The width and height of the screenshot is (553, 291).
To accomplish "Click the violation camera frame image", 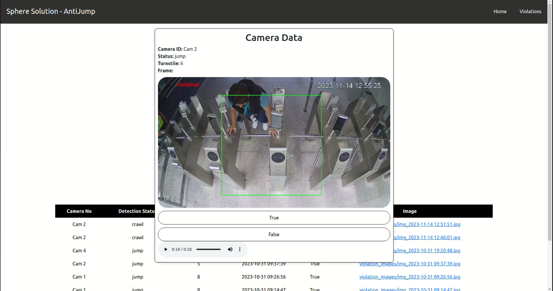I will coord(274,142).
